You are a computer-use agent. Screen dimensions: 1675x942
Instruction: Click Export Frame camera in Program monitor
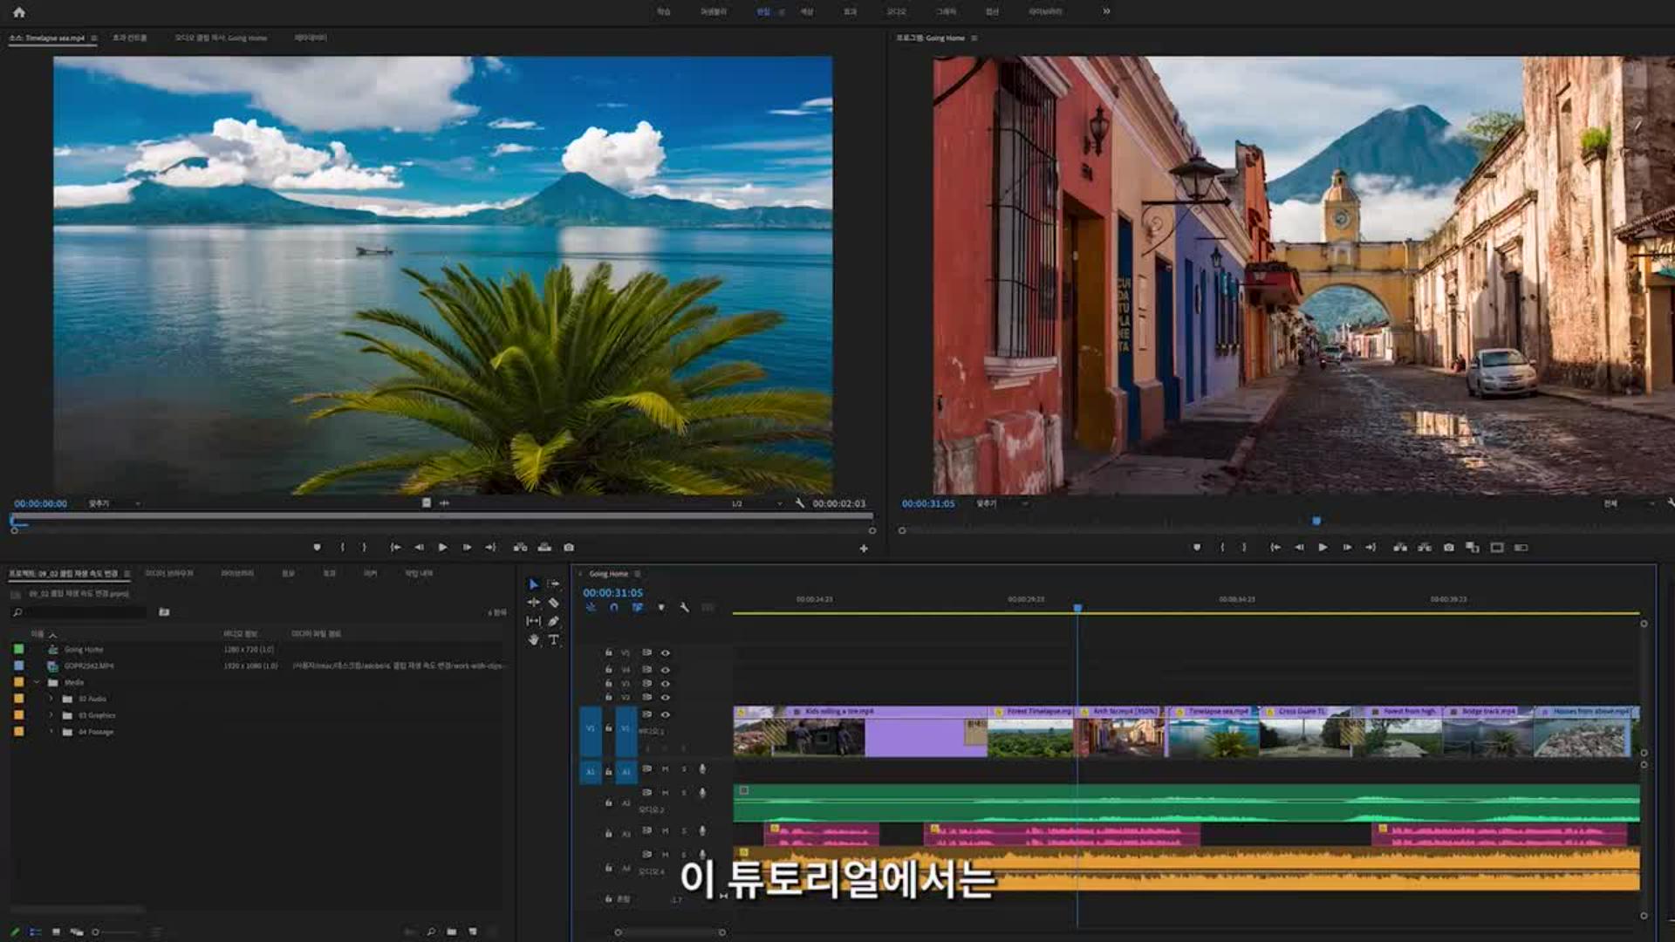coord(1448,548)
